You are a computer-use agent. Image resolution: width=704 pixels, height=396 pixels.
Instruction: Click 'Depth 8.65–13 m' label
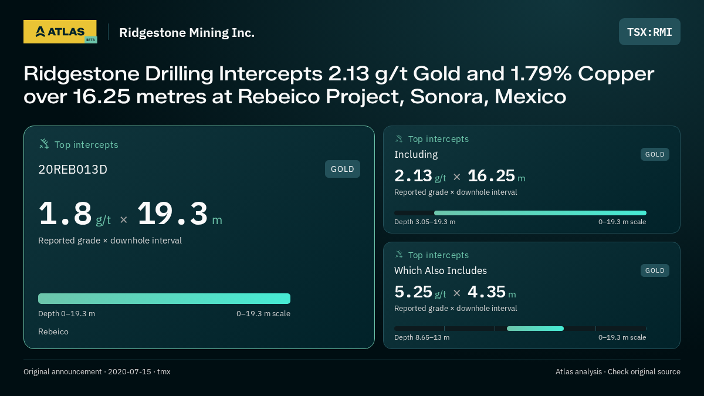[422, 337]
